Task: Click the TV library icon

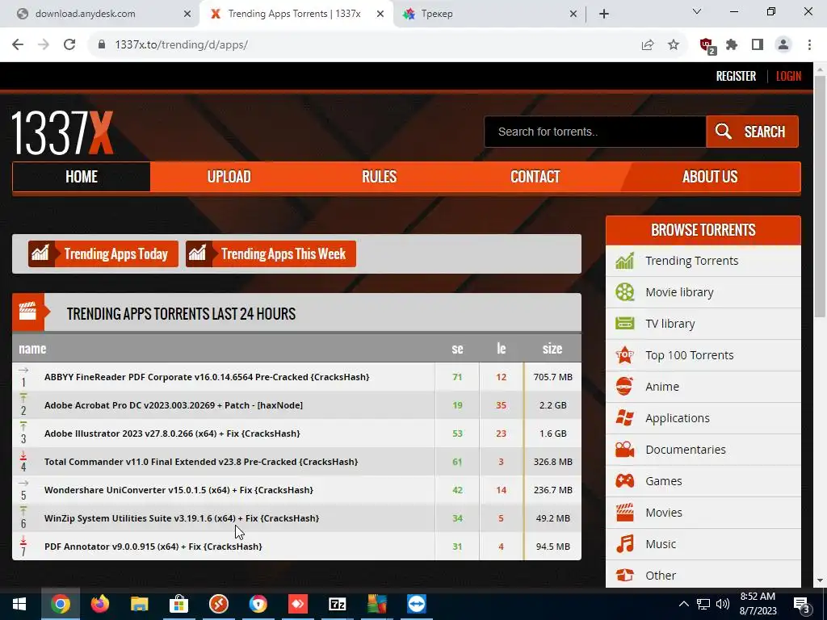Action: coord(624,323)
